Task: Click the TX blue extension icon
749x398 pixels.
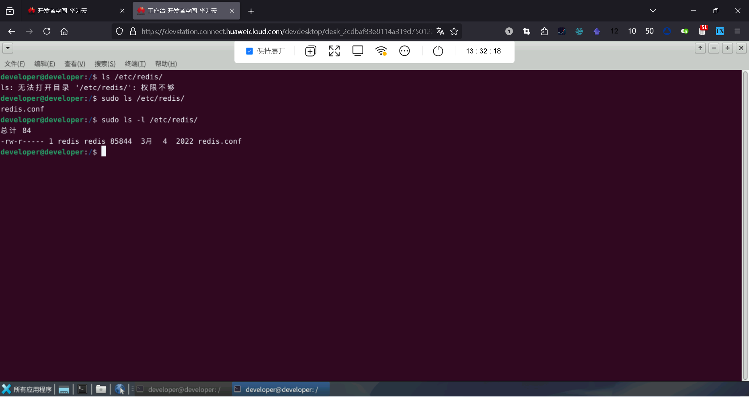Action: [720, 31]
